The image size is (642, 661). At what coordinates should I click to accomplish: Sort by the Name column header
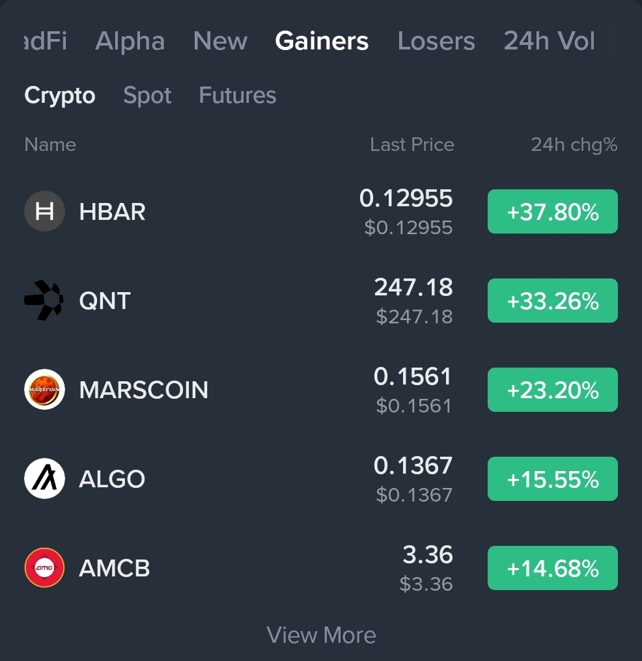tap(50, 144)
